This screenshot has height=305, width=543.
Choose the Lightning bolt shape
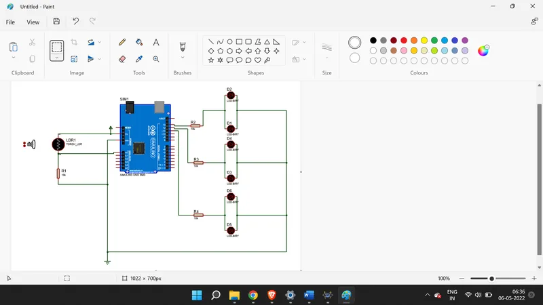pos(267,60)
